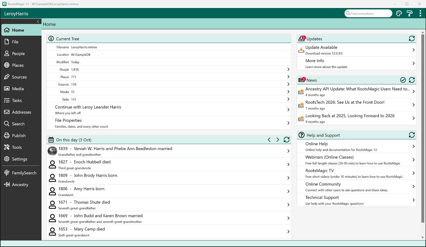Click Veniah W. Harris photo thumbnail
Screen dimensions: 426x247
coord(52,151)
